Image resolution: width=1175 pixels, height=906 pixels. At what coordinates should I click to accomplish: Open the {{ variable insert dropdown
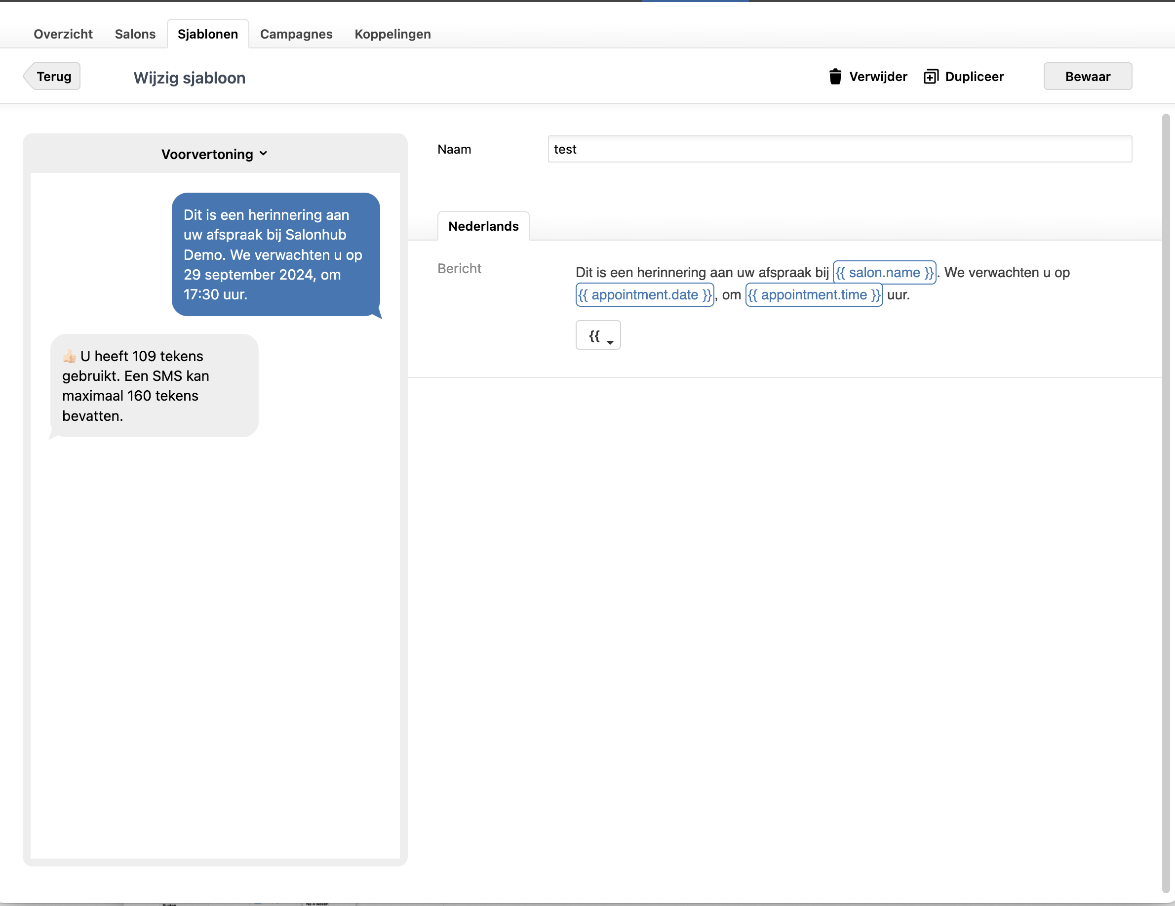pyautogui.click(x=598, y=335)
